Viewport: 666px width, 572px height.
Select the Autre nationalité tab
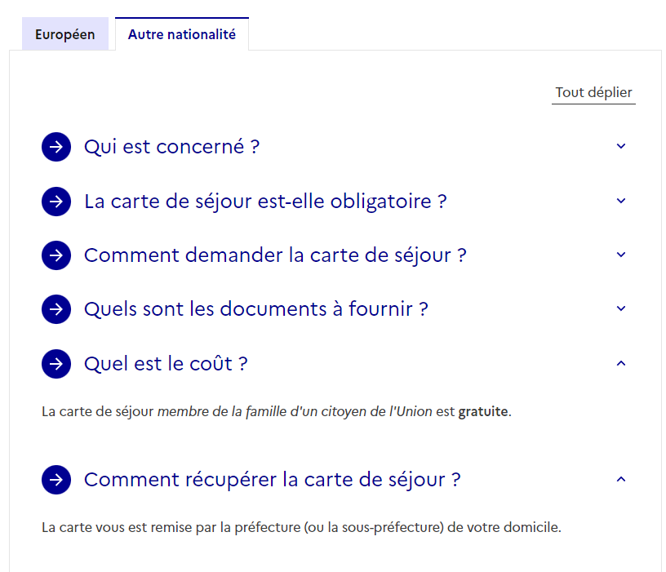[182, 34]
